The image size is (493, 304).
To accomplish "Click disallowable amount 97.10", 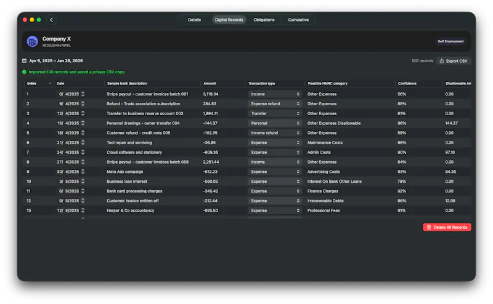I will [x=450, y=153].
